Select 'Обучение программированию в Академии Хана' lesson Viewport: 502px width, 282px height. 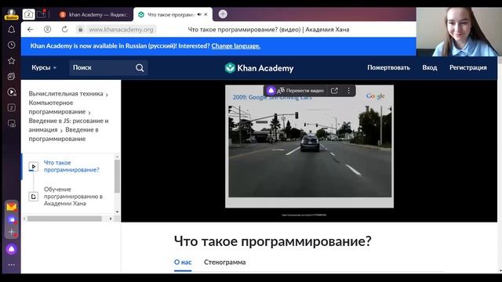tap(73, 196)
